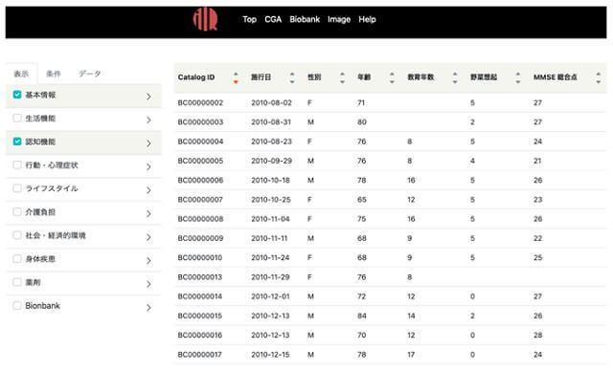The width and height of the screenshot is (613, 371).
Task: Expand the 身体疾患 category chevron
Action: pyautogui.click(x=148, y=260)
